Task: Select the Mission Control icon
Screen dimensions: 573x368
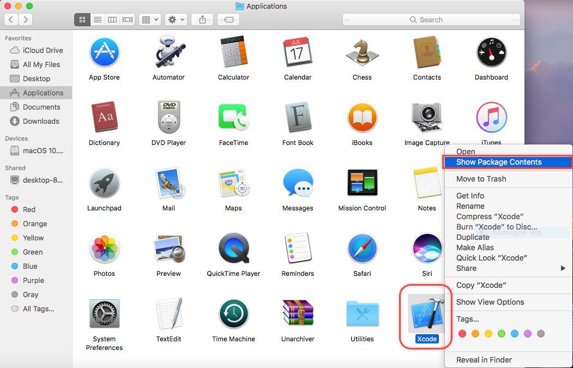Action: [x=362, y=184]
